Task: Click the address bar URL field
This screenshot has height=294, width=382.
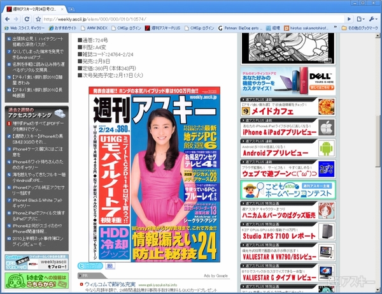Action: tap(192, 19)
